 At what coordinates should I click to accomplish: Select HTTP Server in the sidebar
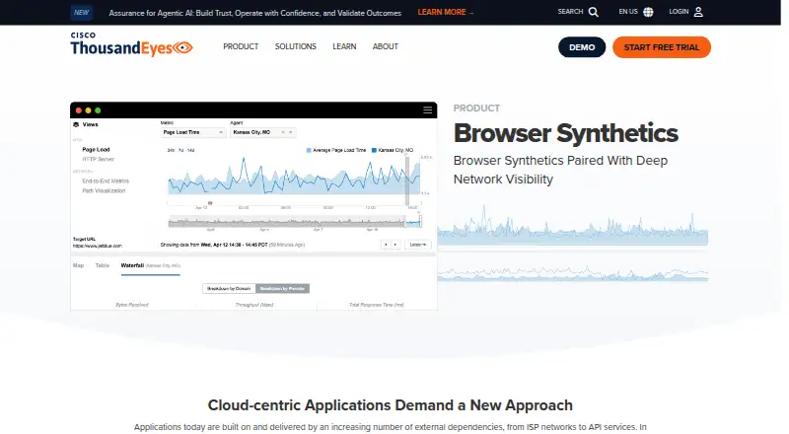point(98,159)
